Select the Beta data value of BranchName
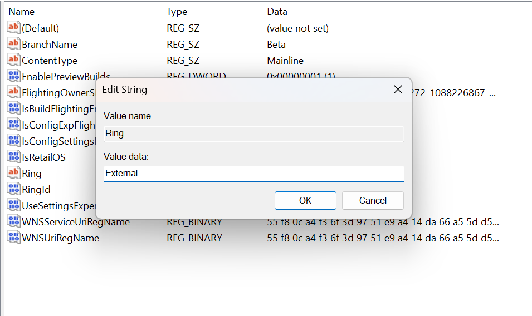This screenshot has width=532, height=316. [276, 44]
